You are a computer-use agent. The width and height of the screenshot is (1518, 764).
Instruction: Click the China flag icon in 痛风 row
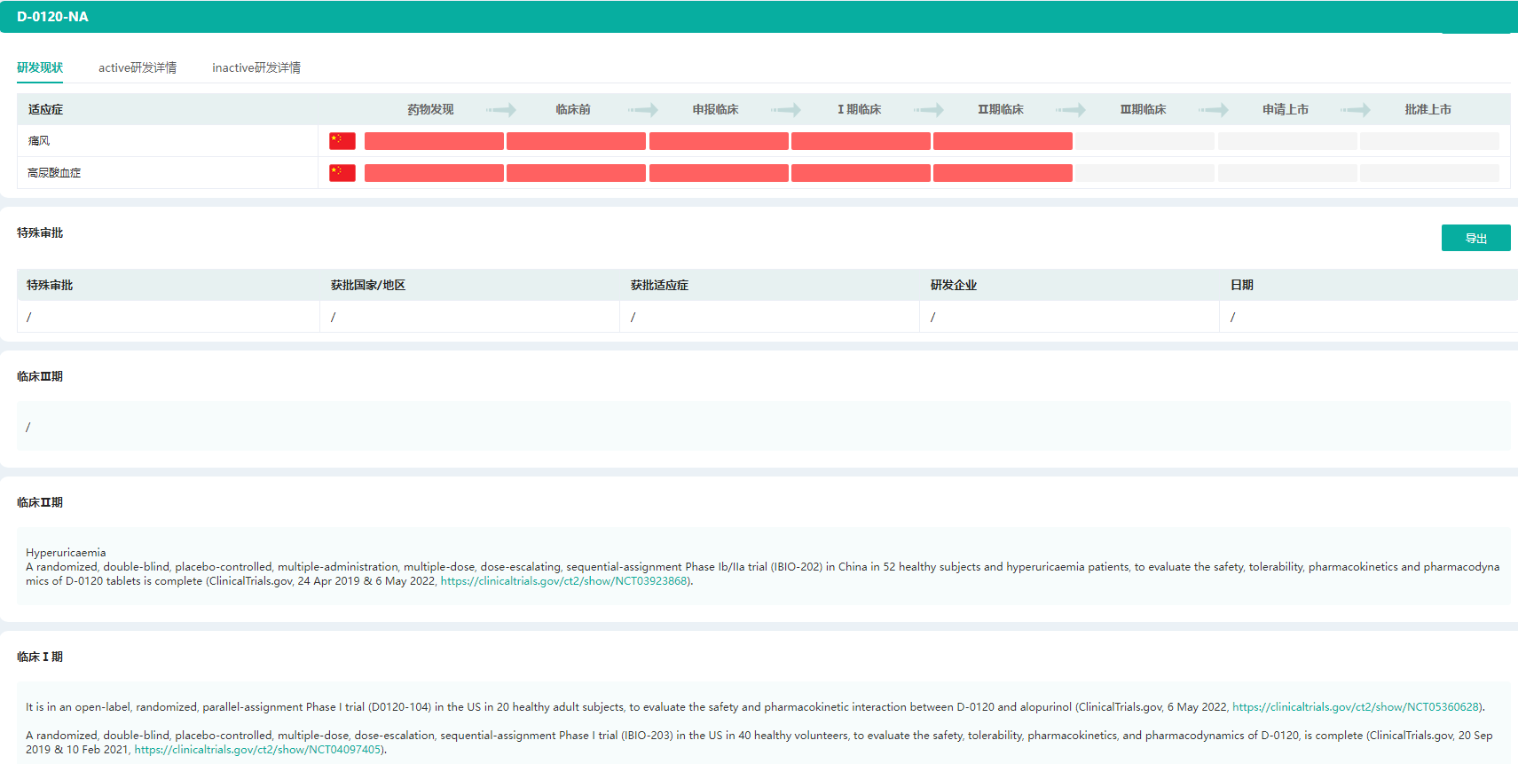click(342, 141)
